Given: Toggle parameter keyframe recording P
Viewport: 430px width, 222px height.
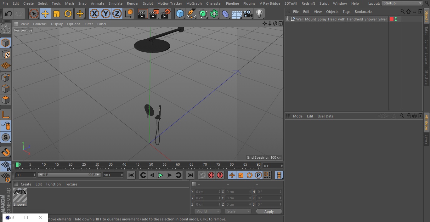Looking at the screenshot, I should (x=258, y=175).
